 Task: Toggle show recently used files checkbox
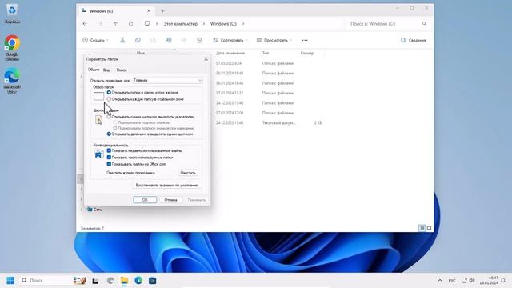109,150
